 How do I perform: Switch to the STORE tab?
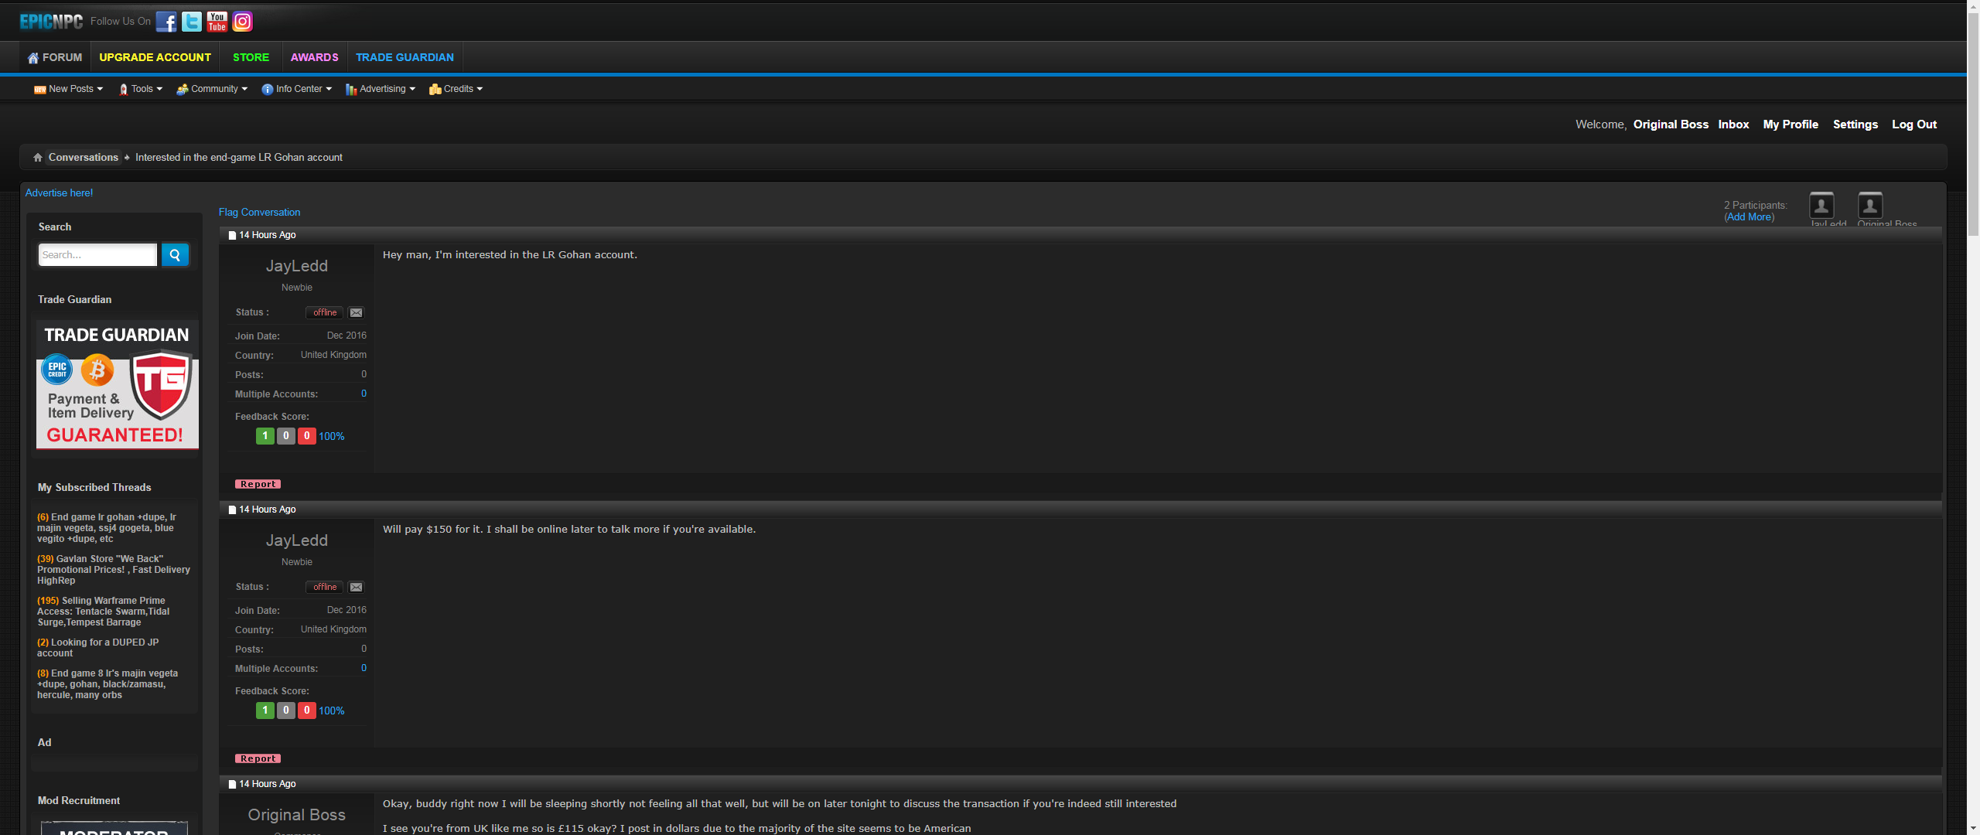[x=251, y=57]
